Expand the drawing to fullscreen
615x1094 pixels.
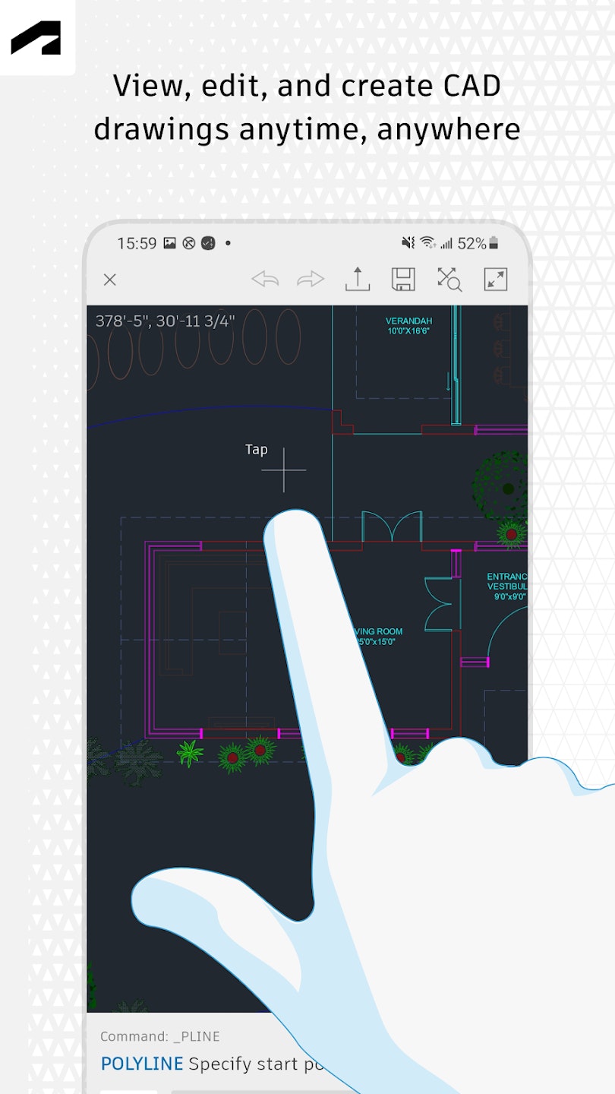pos(496,280)
